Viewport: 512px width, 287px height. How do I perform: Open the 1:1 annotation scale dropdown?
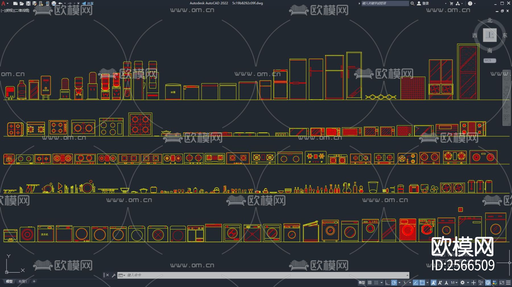tap(454, 282)
